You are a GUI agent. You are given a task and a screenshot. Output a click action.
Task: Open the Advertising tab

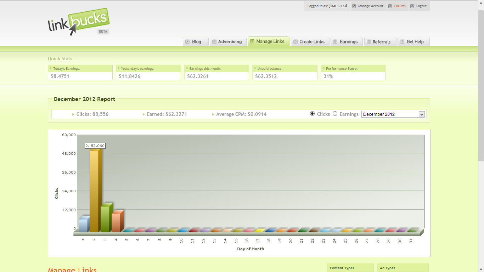coord(228,41)
